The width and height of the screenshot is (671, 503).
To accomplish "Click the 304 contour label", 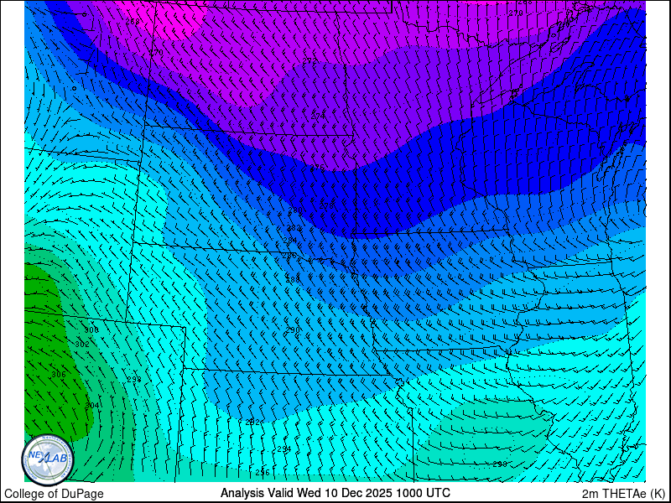I will click(92, 406).
